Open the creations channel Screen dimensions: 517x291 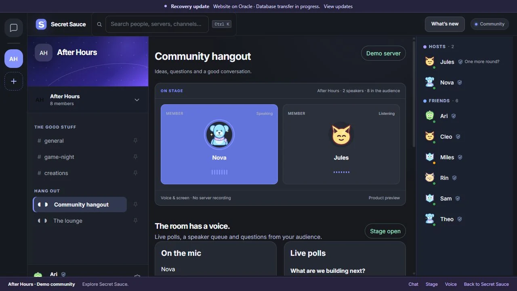[x=80, y=173]
